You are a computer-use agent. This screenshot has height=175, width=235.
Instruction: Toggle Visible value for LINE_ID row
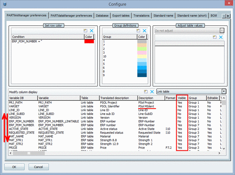coord(180,110)
